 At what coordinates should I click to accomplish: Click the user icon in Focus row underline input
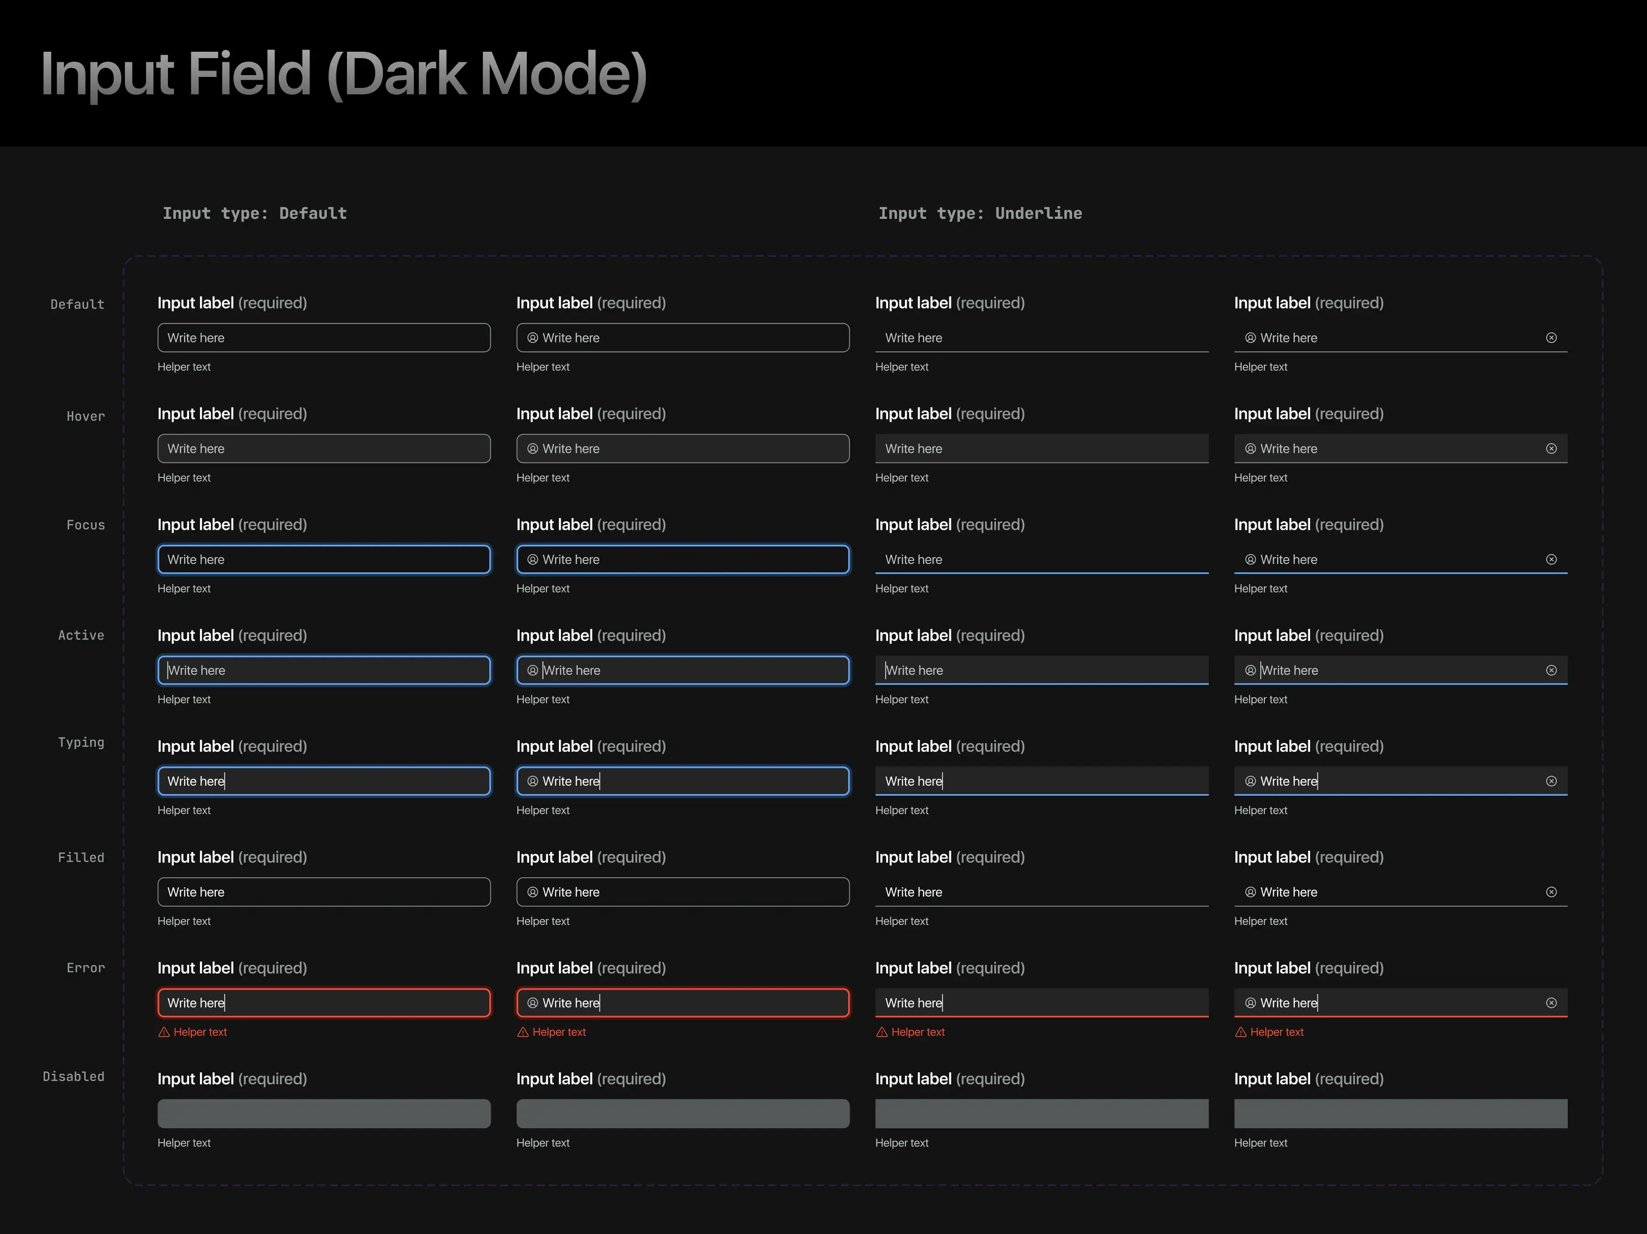tap(1251, 559)
